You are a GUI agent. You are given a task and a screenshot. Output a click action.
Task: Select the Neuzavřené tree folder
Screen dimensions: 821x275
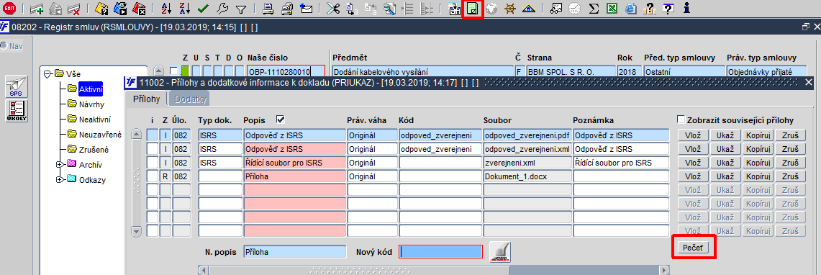coord(100,135)
